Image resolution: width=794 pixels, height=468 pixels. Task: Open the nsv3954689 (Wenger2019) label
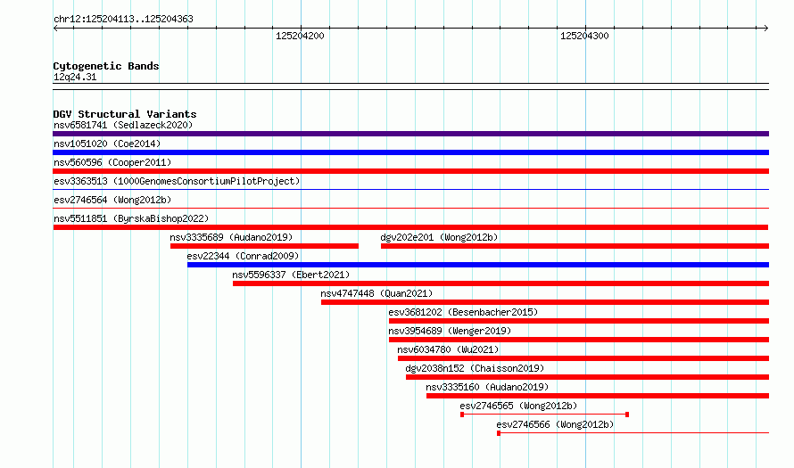450,331
